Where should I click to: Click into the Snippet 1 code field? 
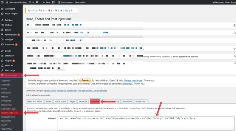[x=146, y=123]
